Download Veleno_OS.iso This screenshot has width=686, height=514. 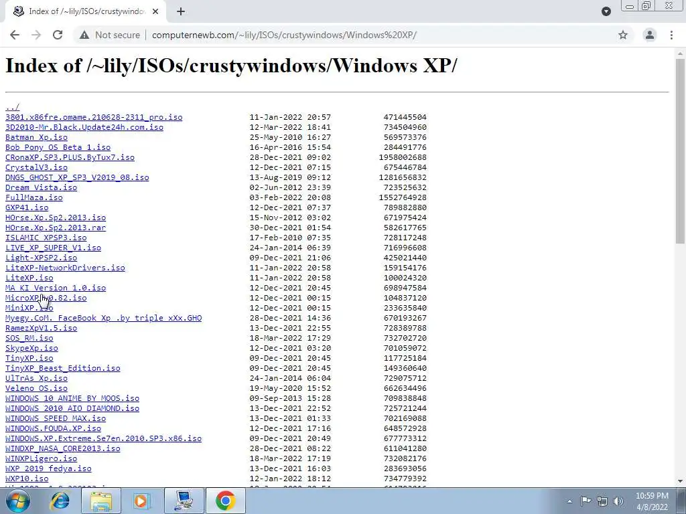[36, 389]
